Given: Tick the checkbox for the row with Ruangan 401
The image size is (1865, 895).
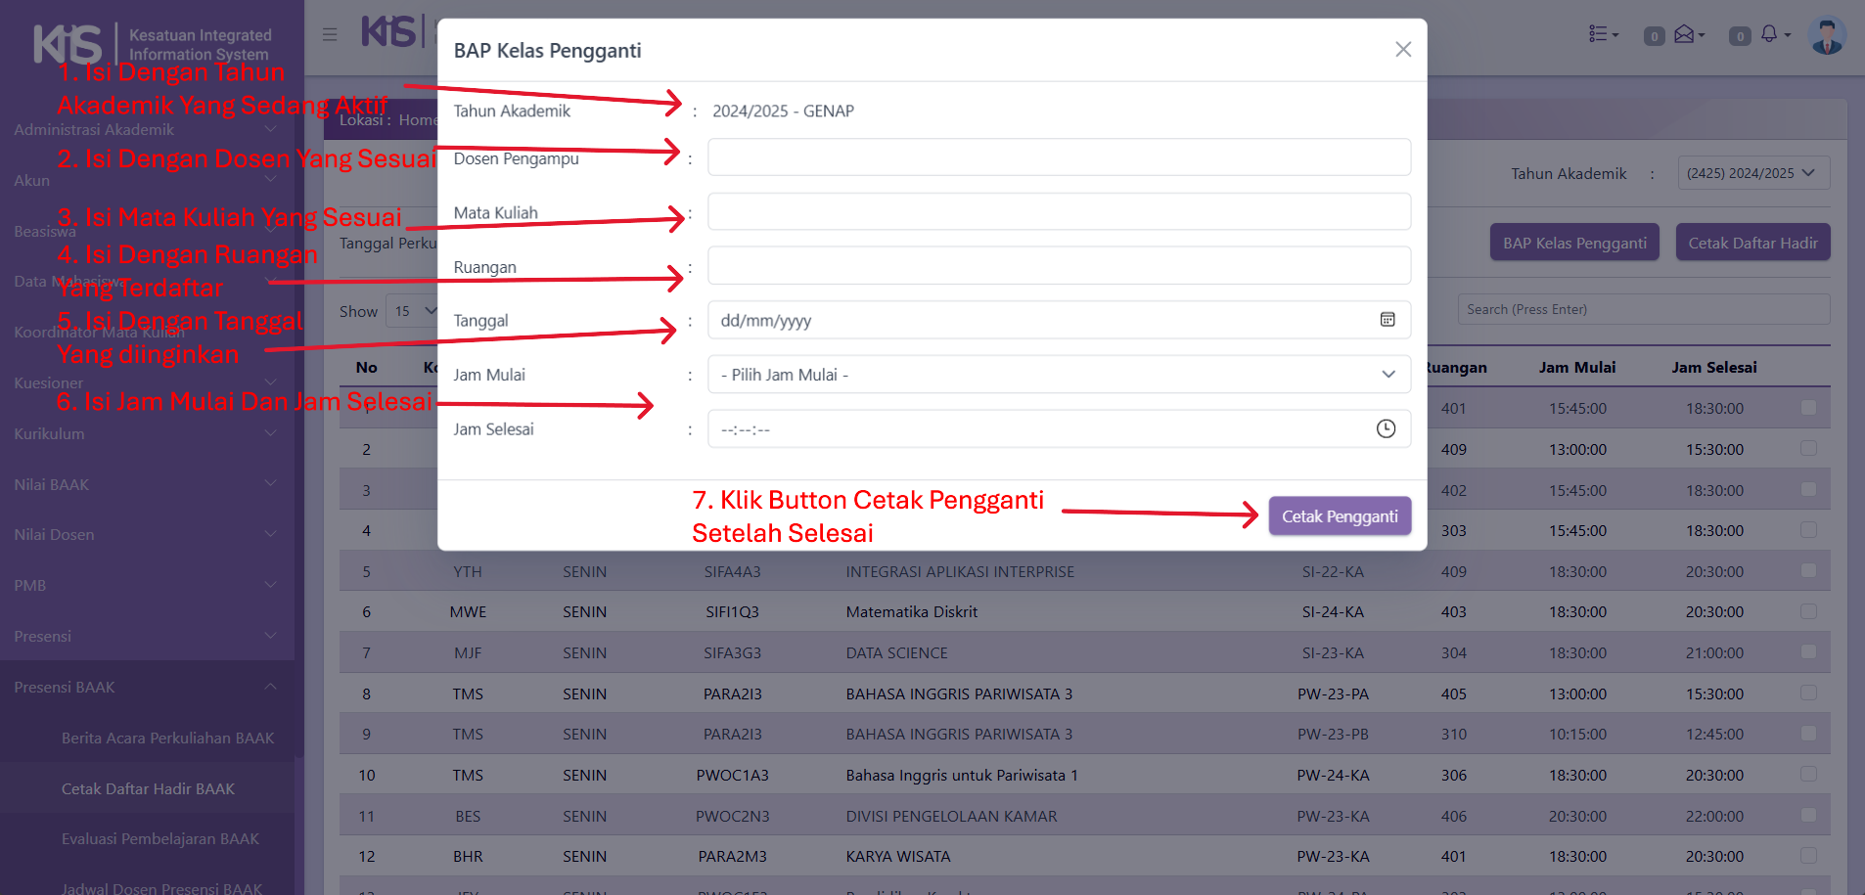Looking at the screenshot, I should click(1808, 408).
